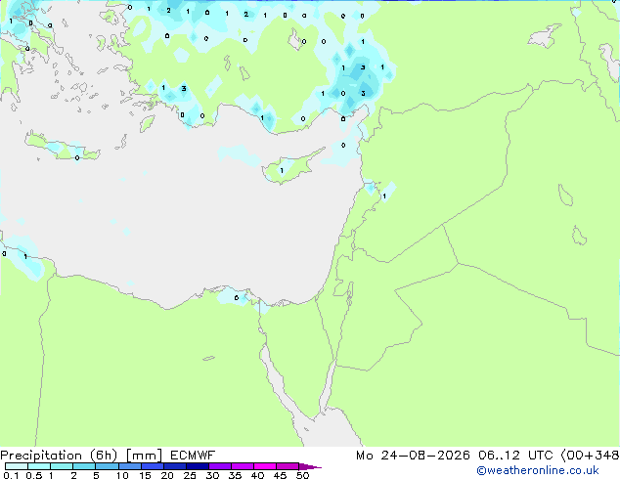
Task: Click the 1–2 mm legend color swatch
Action: pyautogui.click(x=62, y=466)
